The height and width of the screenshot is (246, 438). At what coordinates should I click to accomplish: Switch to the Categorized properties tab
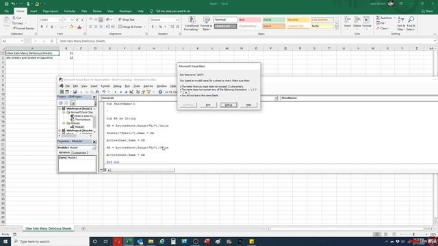(x=79, y=153)
